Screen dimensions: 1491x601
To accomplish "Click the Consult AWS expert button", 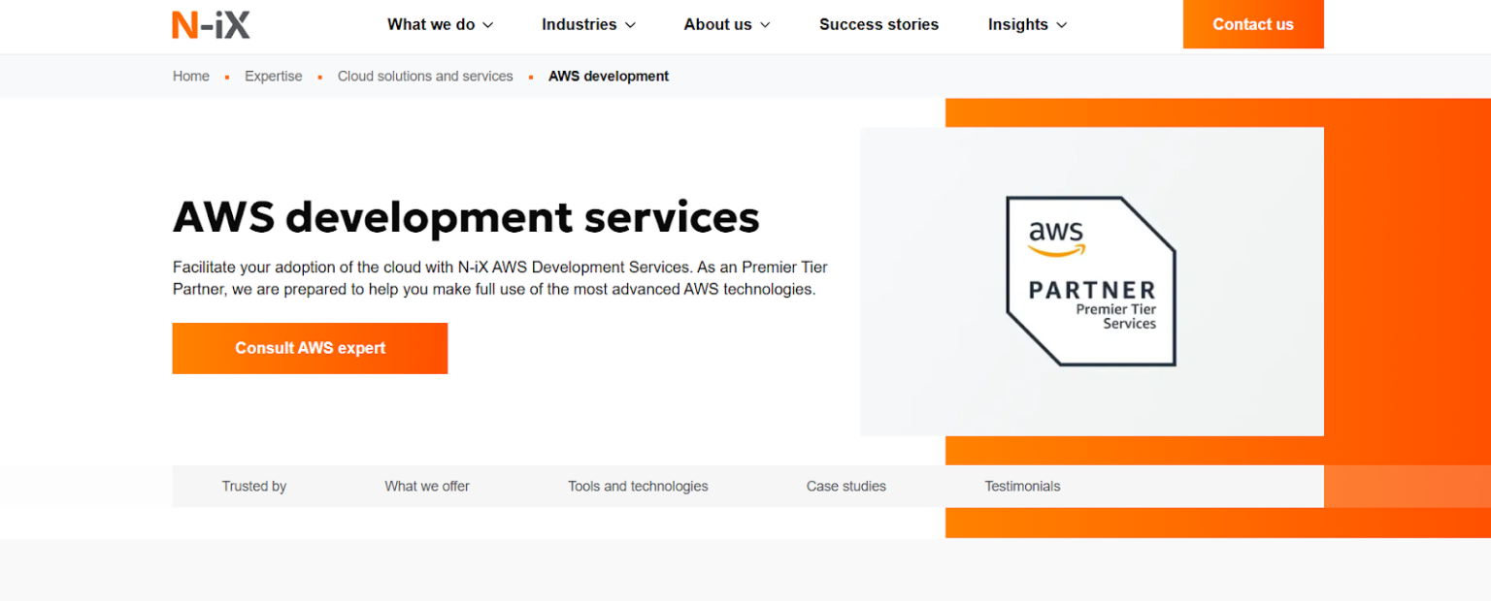I will (x=310, y=348).
